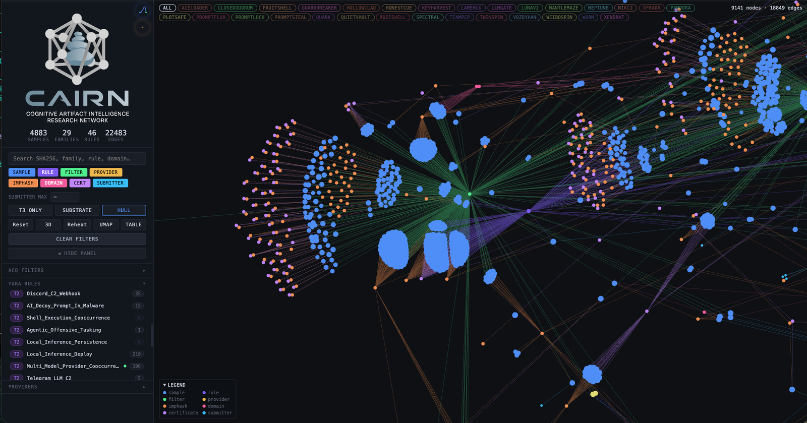
Task: Filter by the NEPTUNE family chip
Action: [x=598, y=8]
